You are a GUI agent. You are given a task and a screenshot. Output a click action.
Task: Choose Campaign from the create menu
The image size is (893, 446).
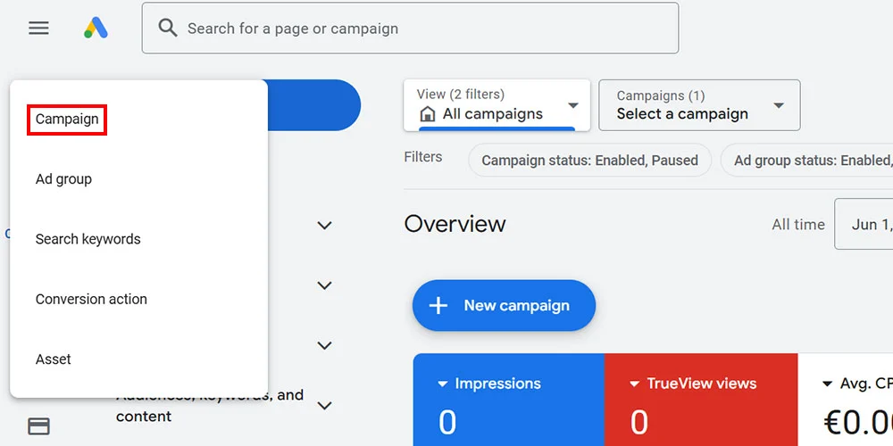pyautogui.click(x=67, y=119)
